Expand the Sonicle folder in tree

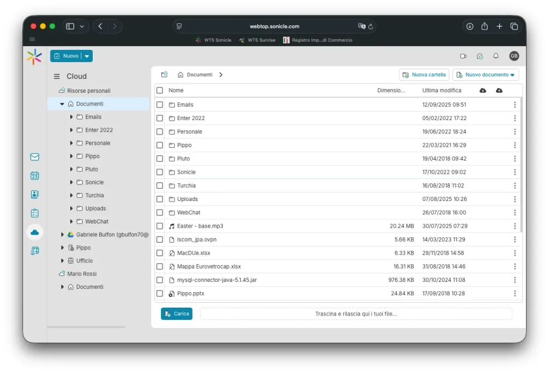coord(72,182)
